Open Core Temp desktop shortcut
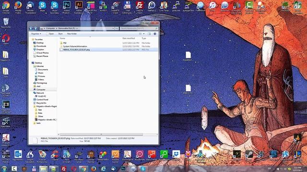This screenshot has height=172, width=307. 164,7
